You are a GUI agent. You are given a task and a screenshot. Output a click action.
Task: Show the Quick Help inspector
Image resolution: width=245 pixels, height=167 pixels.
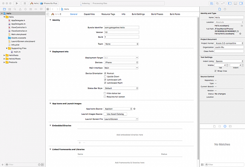[x=225, y=9]
